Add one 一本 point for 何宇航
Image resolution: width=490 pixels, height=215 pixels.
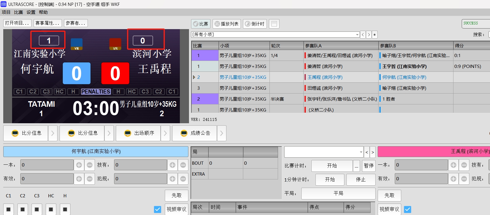[x=79, y=165]
